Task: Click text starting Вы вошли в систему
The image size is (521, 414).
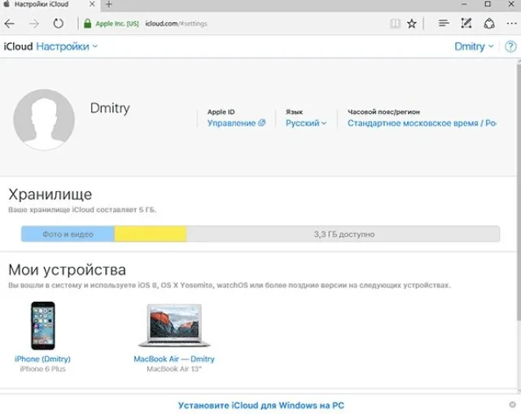Action: (230, 285)
